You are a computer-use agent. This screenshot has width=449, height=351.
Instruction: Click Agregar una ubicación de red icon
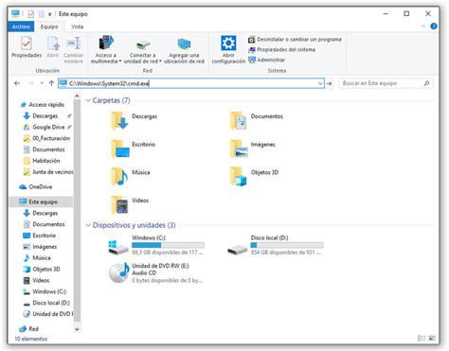184,44
